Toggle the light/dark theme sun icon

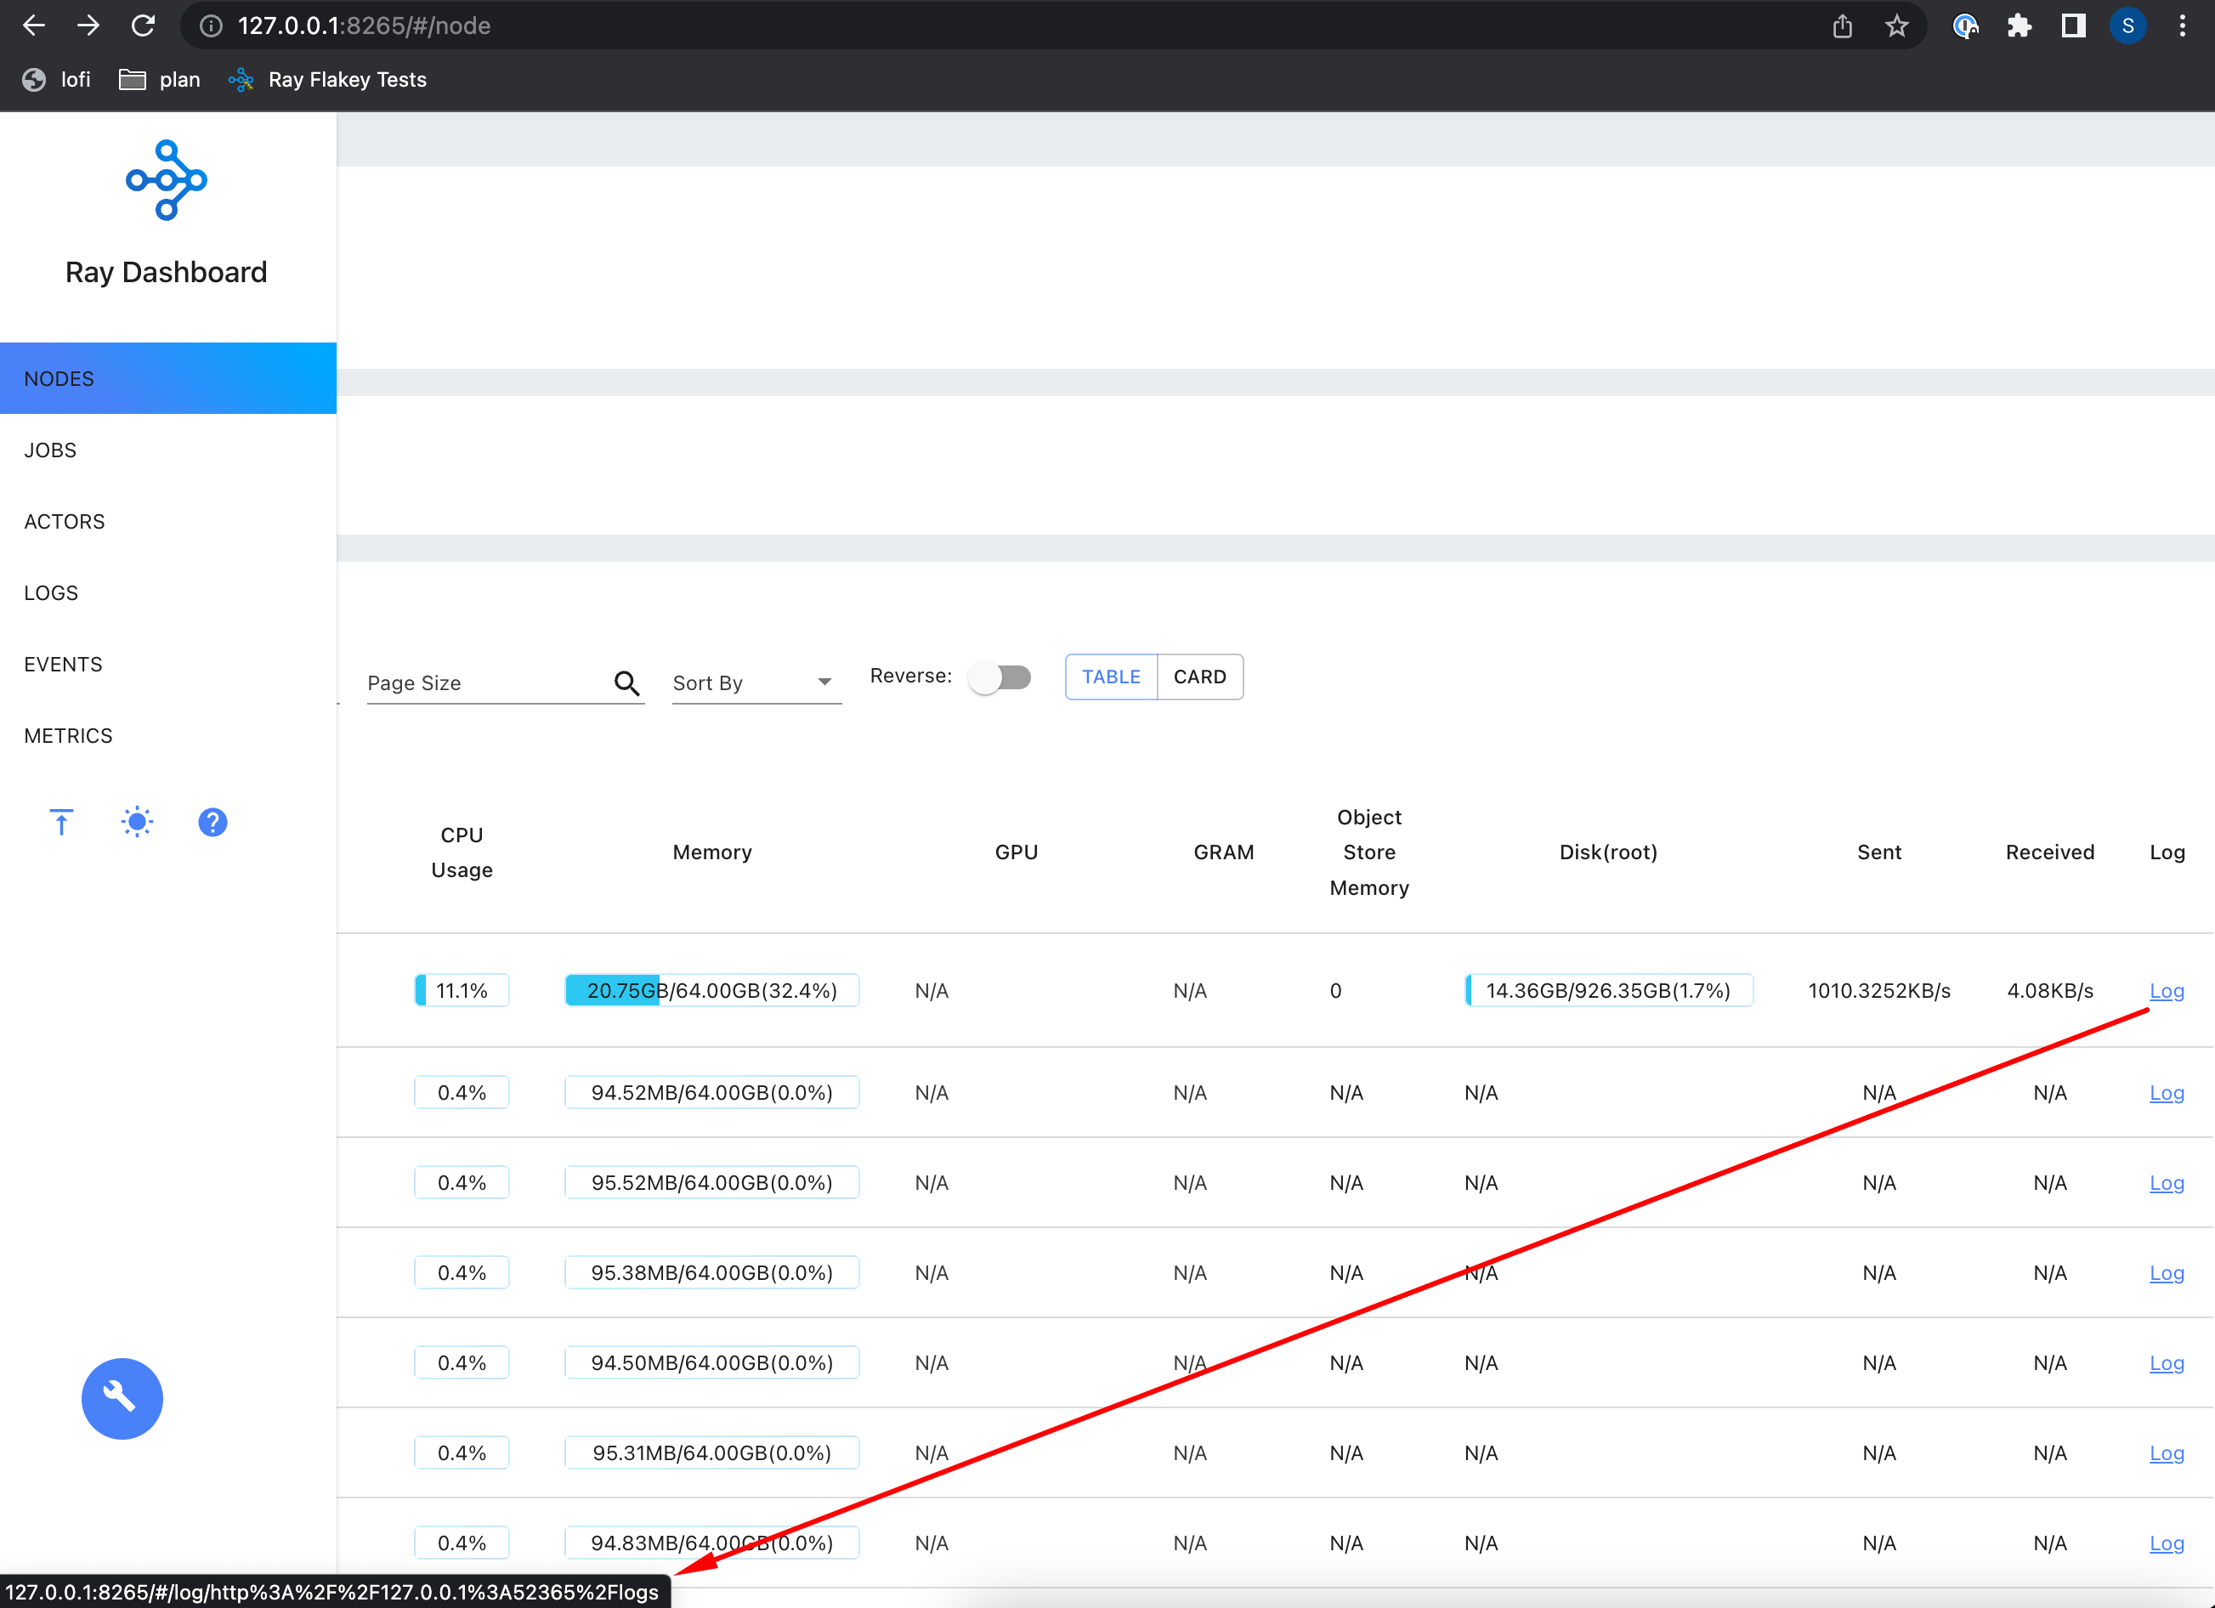click(137, 822)
